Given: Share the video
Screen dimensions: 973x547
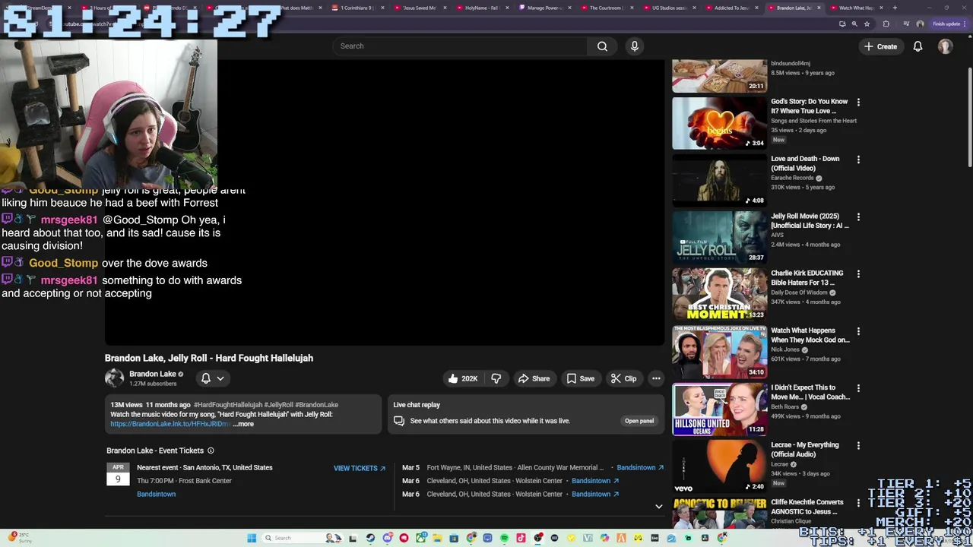Looking at the screenshot, I should click(534, 378).
